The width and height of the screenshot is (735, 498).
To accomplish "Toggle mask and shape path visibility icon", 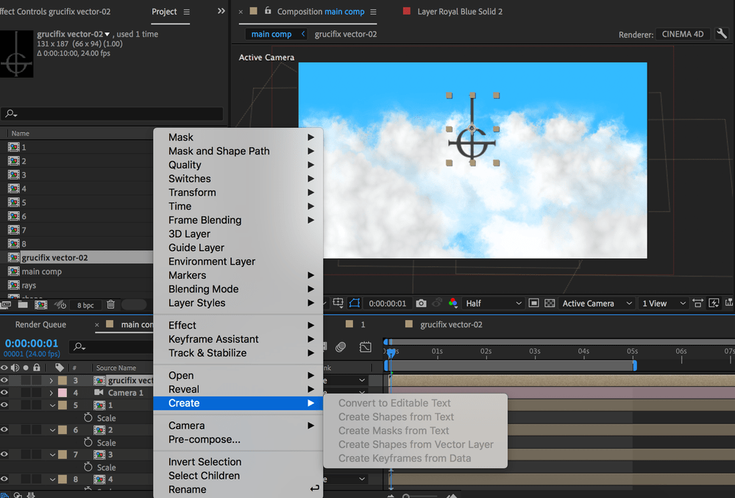I will 355,303.
